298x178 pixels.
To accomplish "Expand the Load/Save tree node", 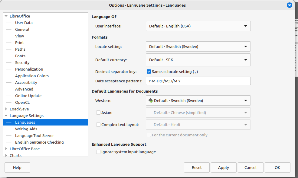I will (x=6, y=109).
